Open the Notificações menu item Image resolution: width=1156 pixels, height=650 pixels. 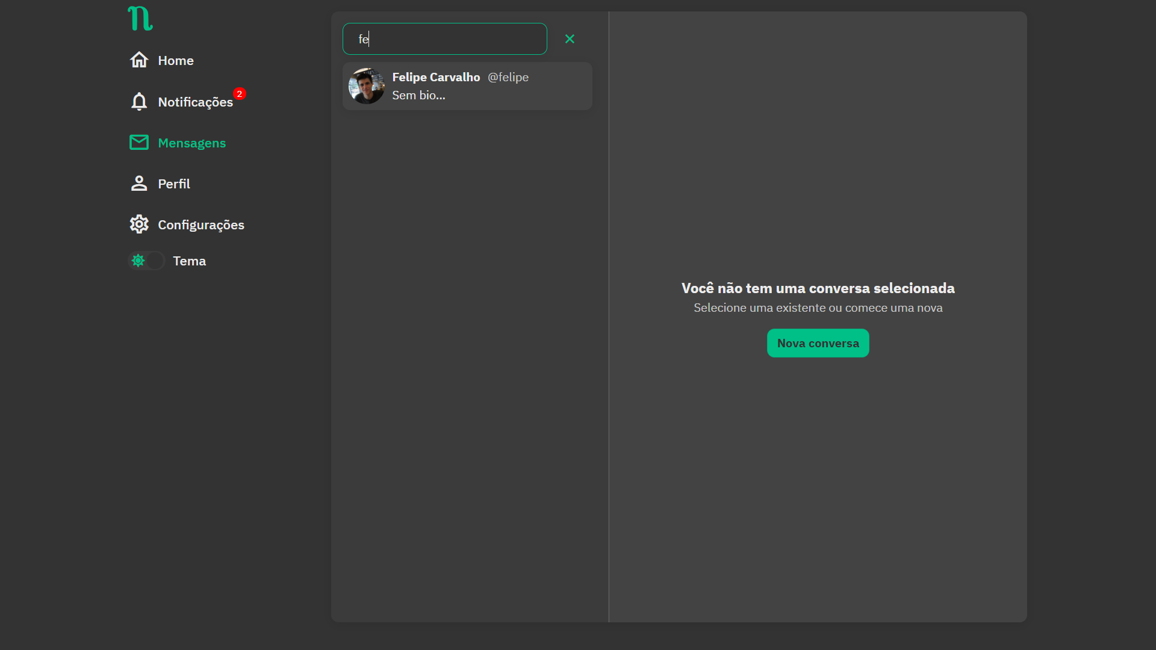[x=195, y=102]
